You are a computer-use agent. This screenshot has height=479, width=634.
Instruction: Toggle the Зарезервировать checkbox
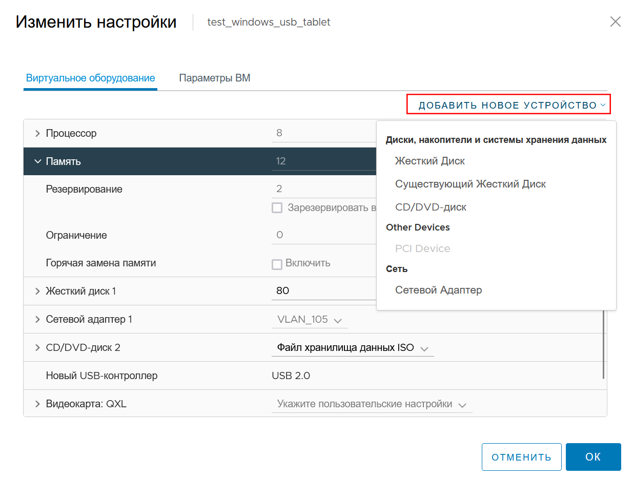(277, 208)
